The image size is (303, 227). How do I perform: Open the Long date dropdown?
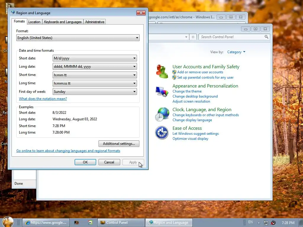click(95, 67)
